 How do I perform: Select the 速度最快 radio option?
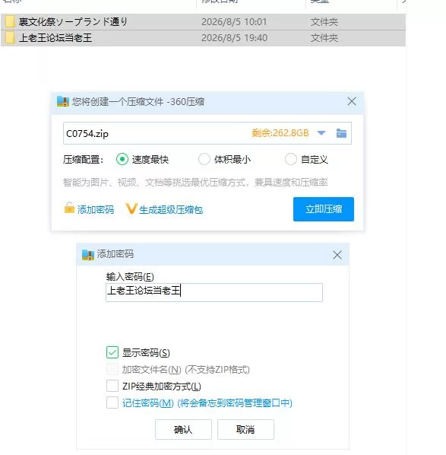[x=122, y=159]
